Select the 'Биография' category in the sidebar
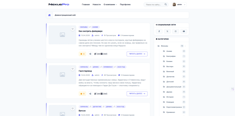 (x=171, y=56)
